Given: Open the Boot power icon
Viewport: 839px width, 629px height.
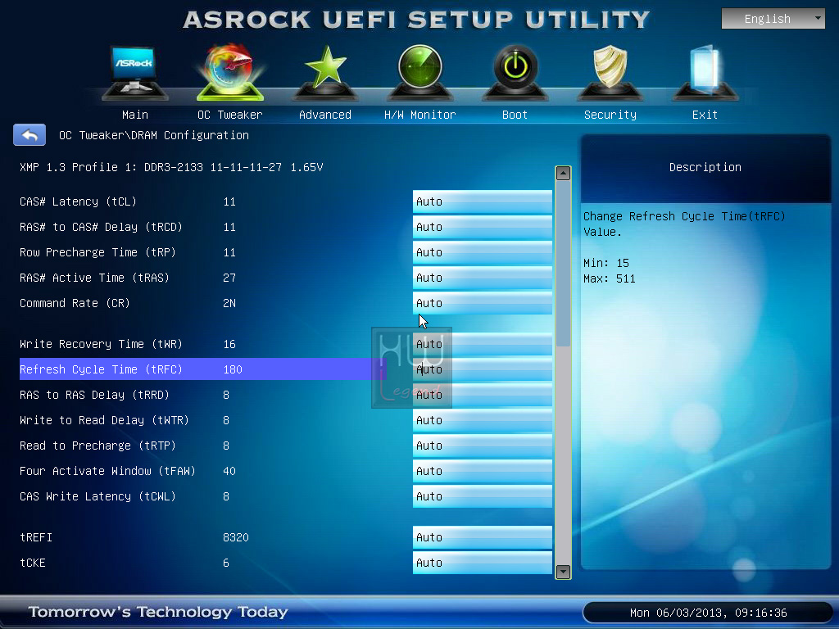Looking at the screenshot, I should tap(515, 72).
